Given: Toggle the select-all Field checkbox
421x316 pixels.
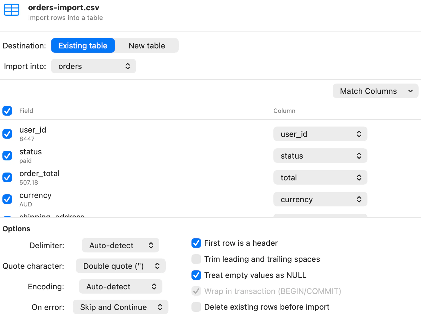Looking at the screenshot, I should pos(7,111).
